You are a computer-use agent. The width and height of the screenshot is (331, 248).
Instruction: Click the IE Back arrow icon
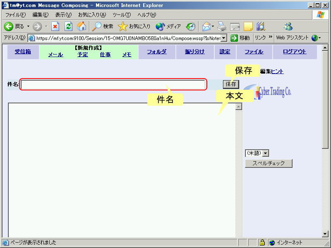click(9, 26)
